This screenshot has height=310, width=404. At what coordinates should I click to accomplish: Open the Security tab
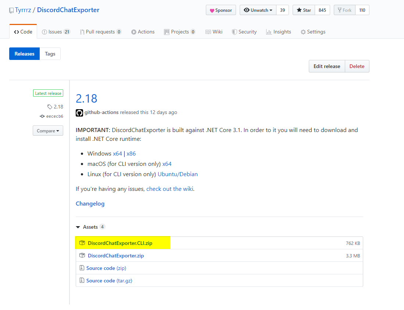click(x=244, y=32)
